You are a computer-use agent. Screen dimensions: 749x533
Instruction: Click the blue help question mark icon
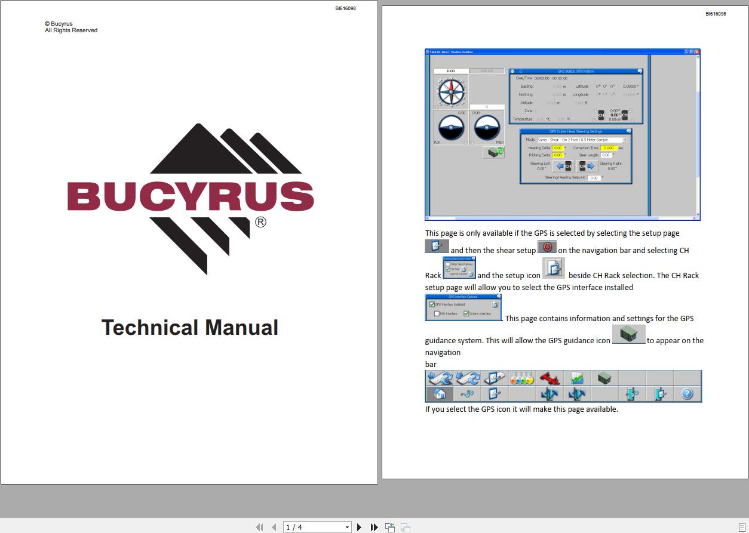pyautogui.click(x=687, y=394)
